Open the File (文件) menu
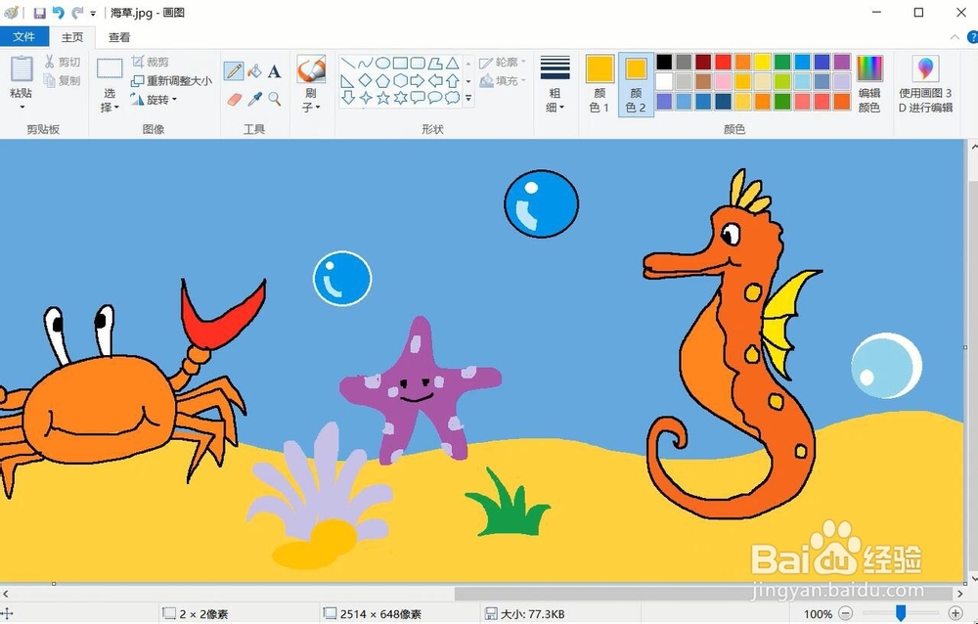Image resolution: width=978 pixels, height=624 pixels. [x=24, y=37]
